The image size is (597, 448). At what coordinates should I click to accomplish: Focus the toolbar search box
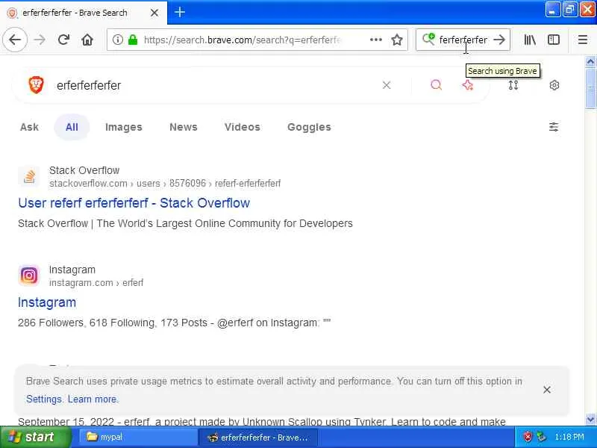pos(463,40)
